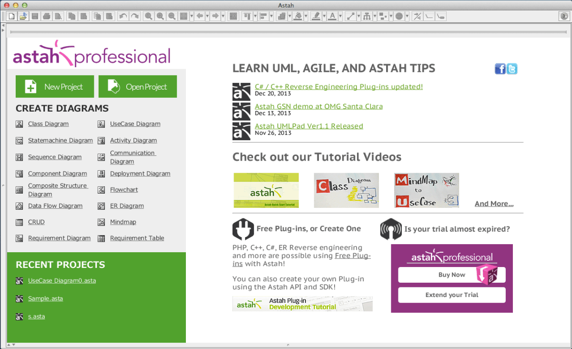Open a file with the Open folder icon
572x349 pixels.
point(24,16)
